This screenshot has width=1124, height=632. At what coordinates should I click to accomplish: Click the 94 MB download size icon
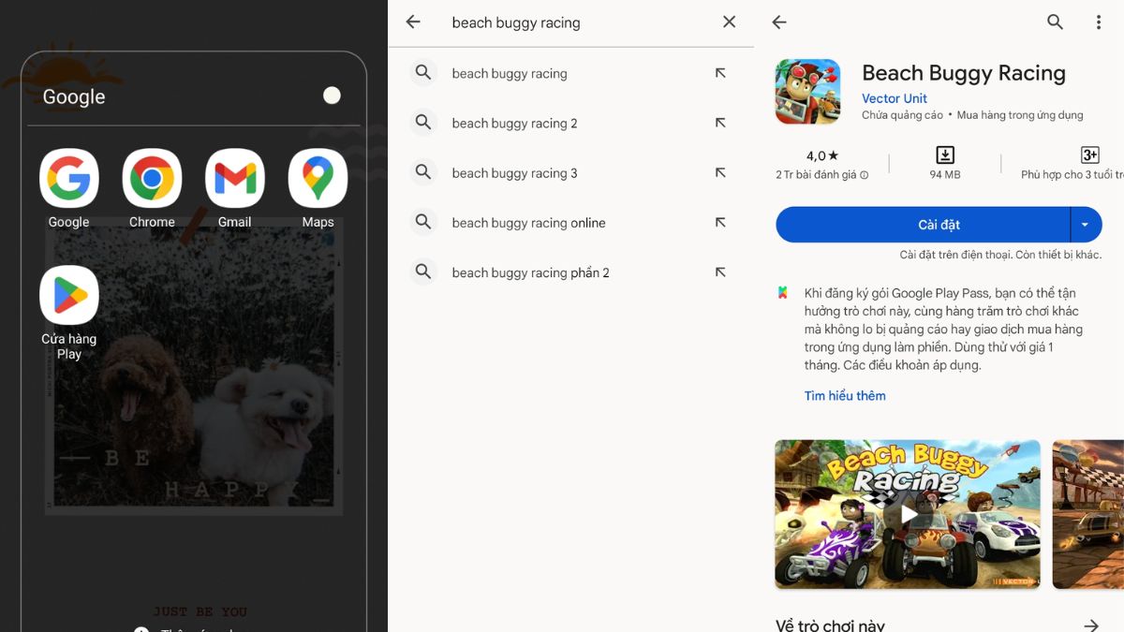click(945, 155)
